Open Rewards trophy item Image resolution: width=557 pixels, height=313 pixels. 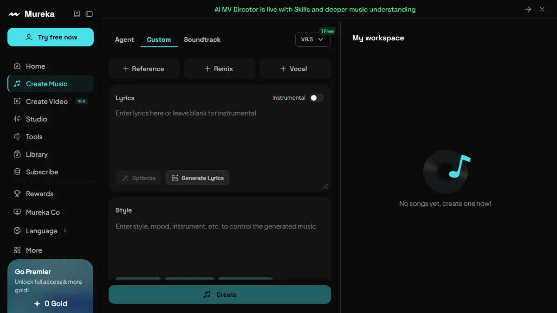51,194
